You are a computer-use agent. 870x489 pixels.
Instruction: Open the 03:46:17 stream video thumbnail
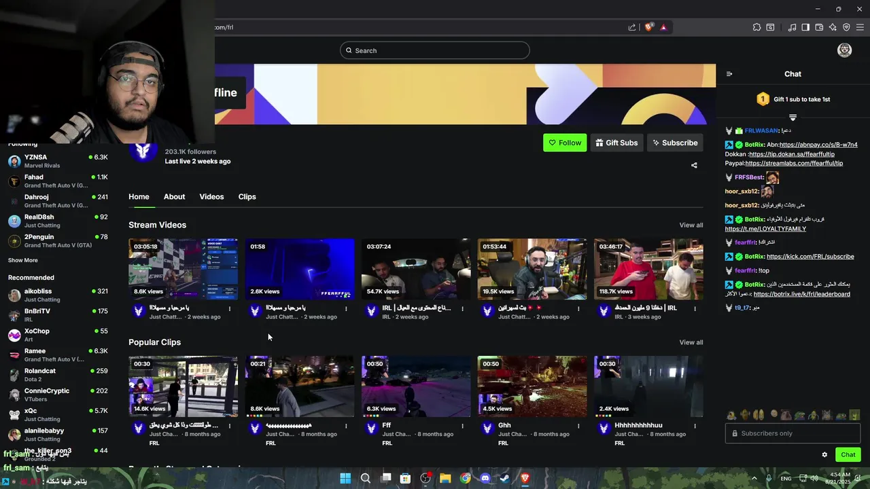click(648, 269)
